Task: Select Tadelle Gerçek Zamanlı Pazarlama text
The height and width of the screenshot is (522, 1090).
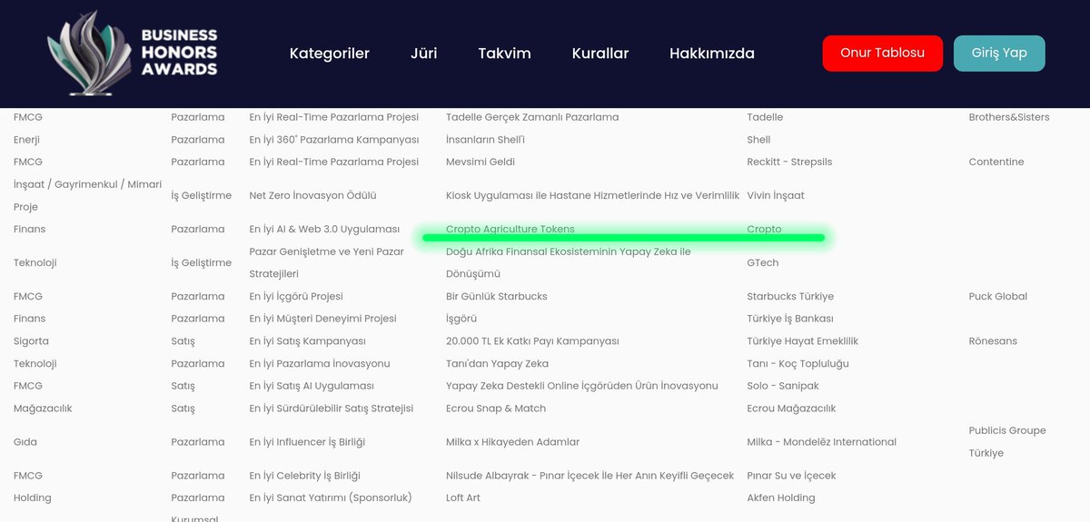Action: [532, 117]
